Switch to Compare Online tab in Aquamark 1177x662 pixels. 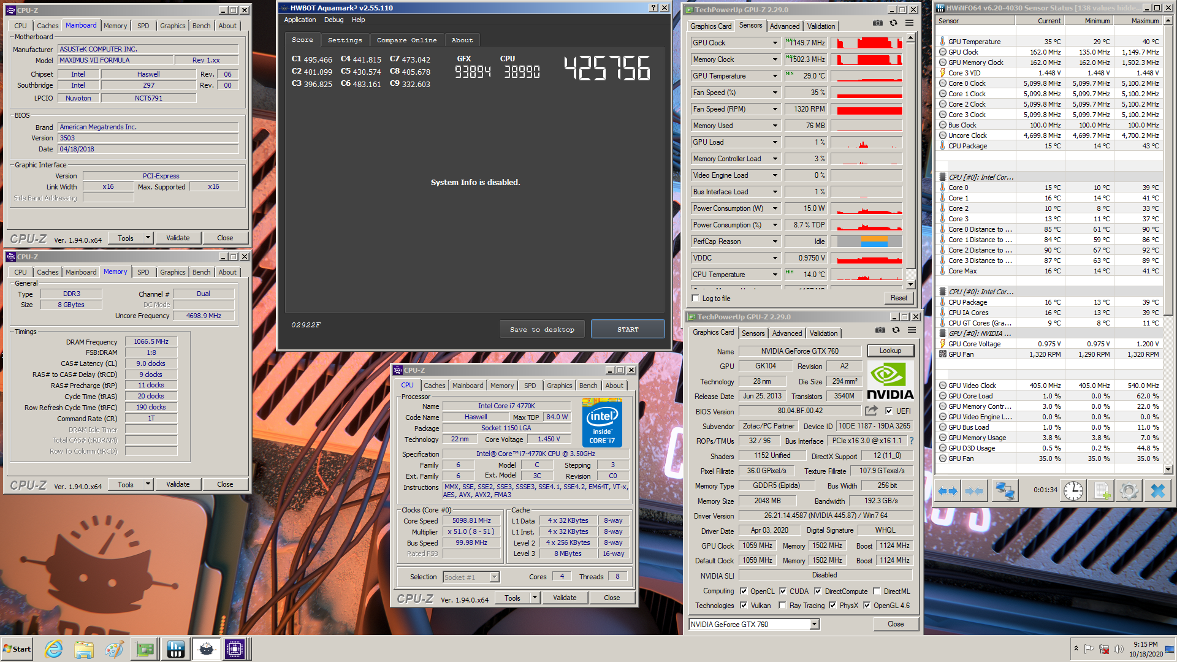click(406, 40)
